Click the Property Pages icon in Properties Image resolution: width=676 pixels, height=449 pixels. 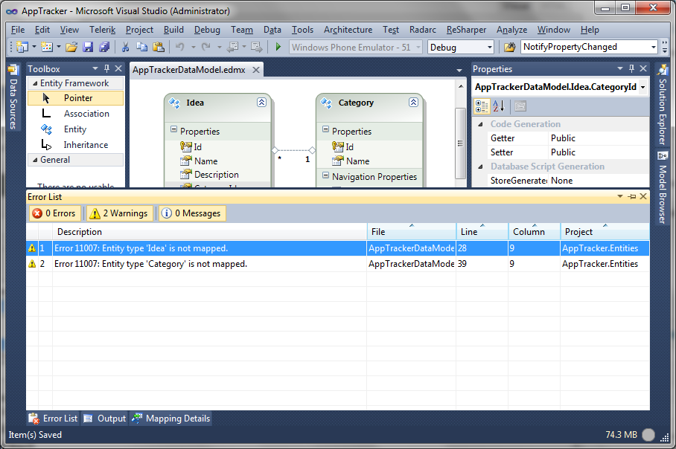click(520, 106)
